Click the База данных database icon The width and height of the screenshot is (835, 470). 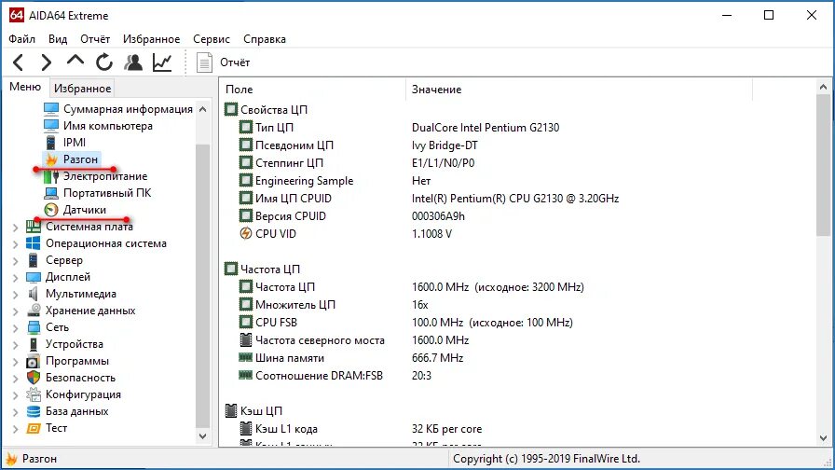(x=34, y=411)
